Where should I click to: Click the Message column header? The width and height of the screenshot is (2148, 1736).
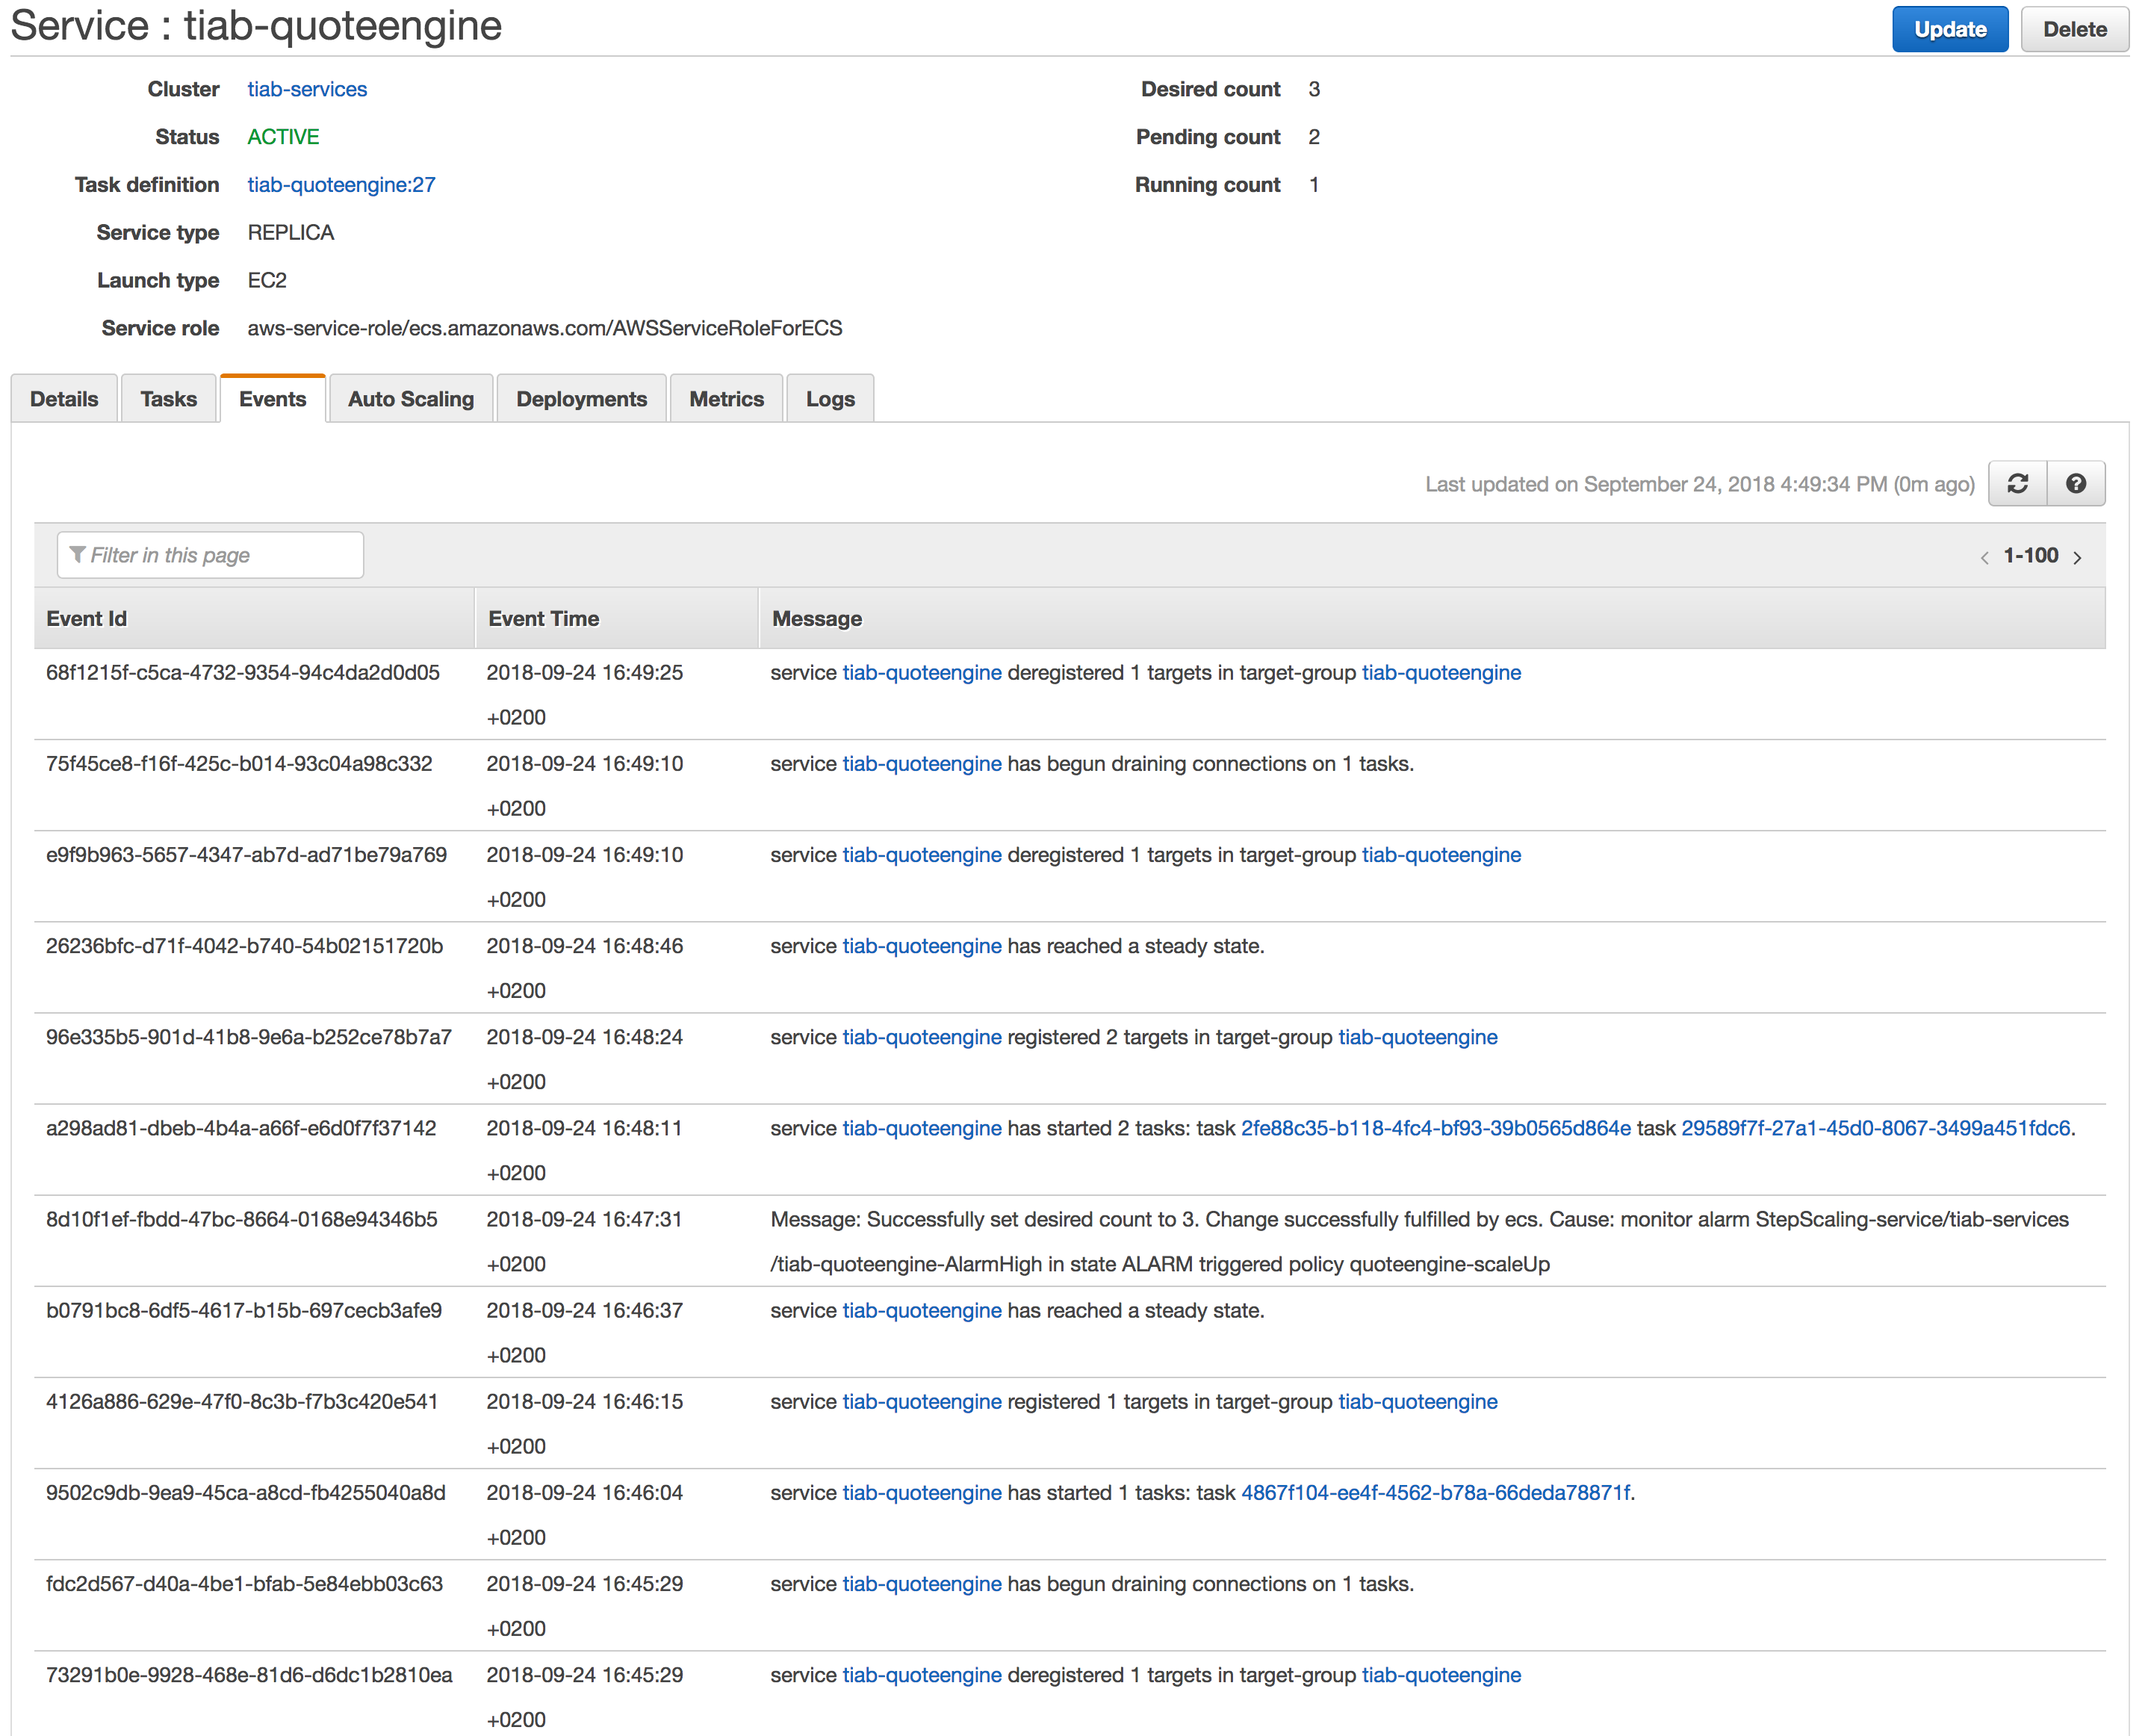(x=1432, y=619)
